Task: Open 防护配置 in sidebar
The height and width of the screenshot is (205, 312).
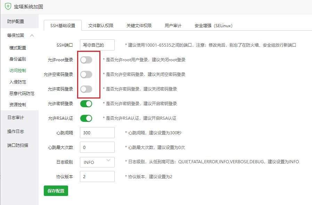Action: click(x=16, y=22)
